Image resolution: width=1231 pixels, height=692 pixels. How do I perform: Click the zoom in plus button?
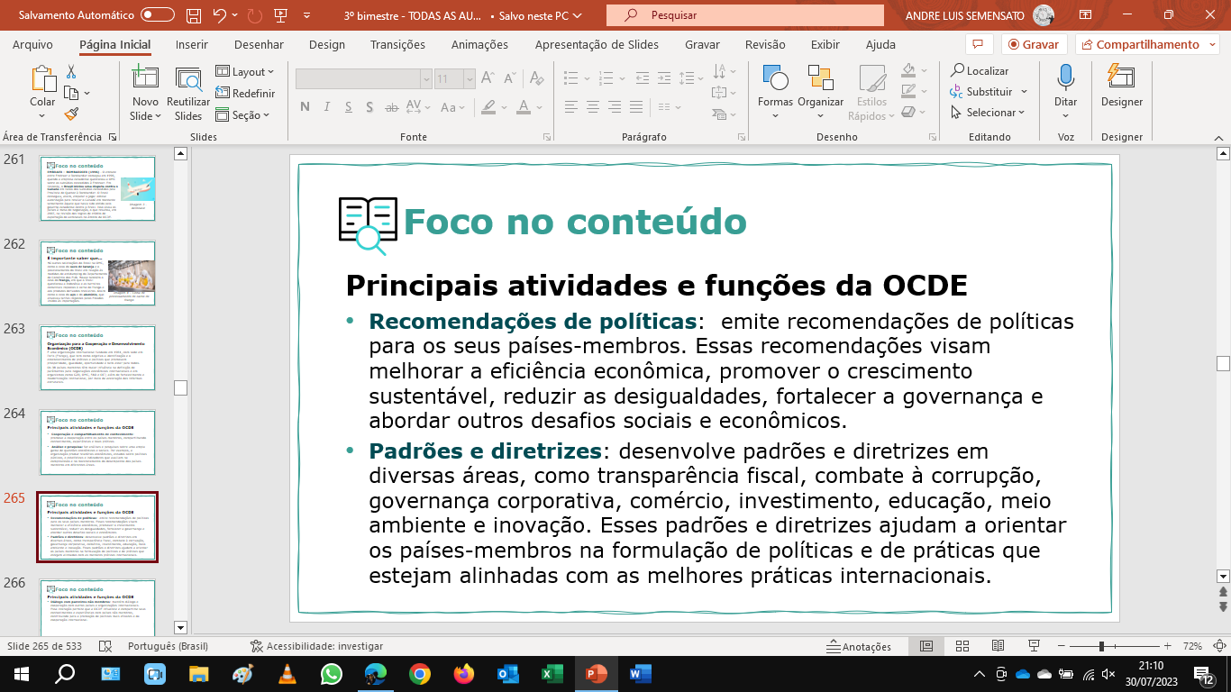pyautogui.click(x=1167, y=646)
